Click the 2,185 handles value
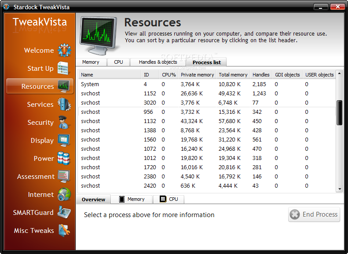The width and height of the screenshot is (348, 254). (259, 84)
